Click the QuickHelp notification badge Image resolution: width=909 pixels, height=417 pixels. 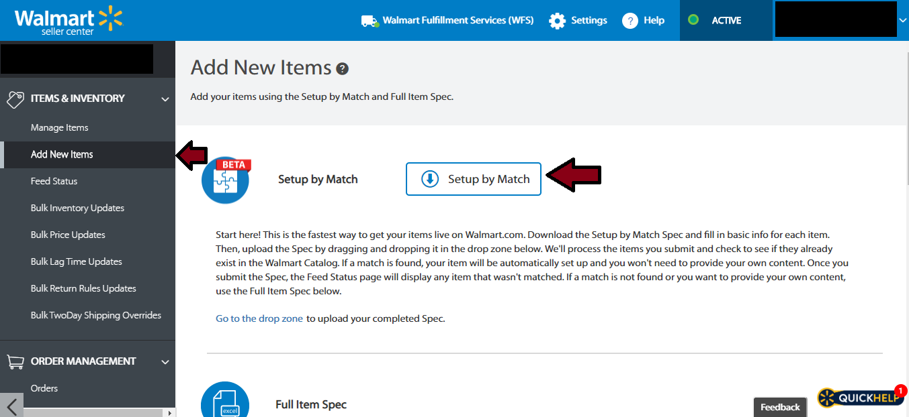tap(901, 391)
